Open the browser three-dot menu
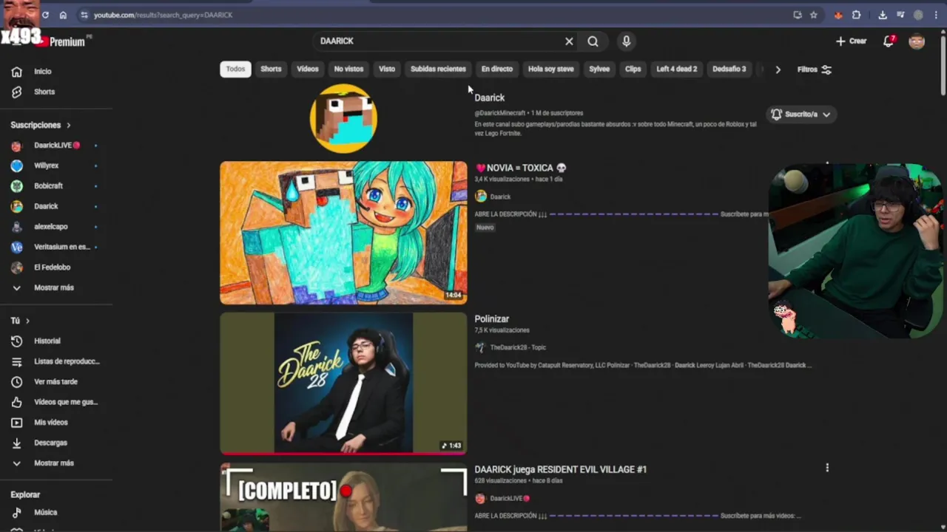 (936, 15)
